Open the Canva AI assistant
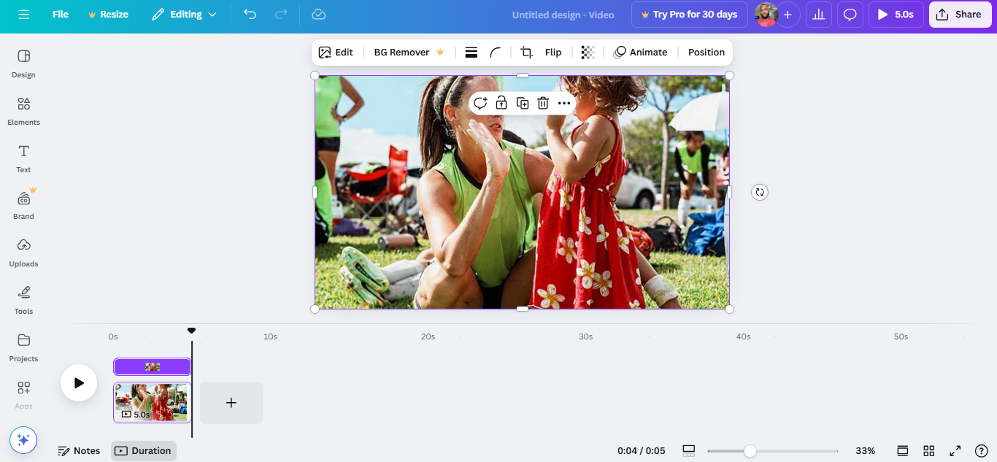This screenshot has width=997, height=462. pyautogui.click(x=23, y=439)
